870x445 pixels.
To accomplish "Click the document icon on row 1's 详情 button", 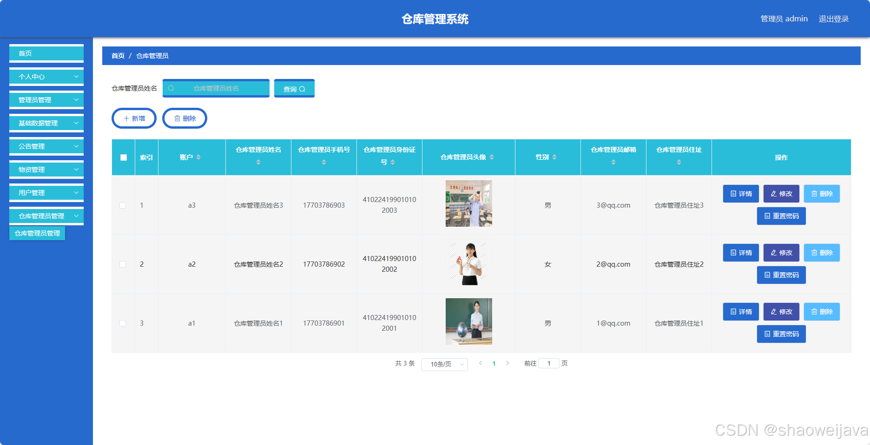I will pos(734,194).
